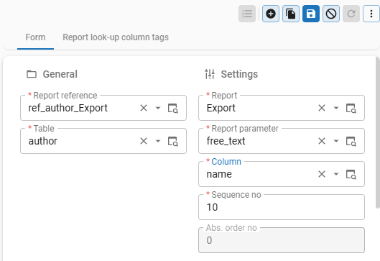Open look-up for Report reference
380x261 pixels.
173,108
